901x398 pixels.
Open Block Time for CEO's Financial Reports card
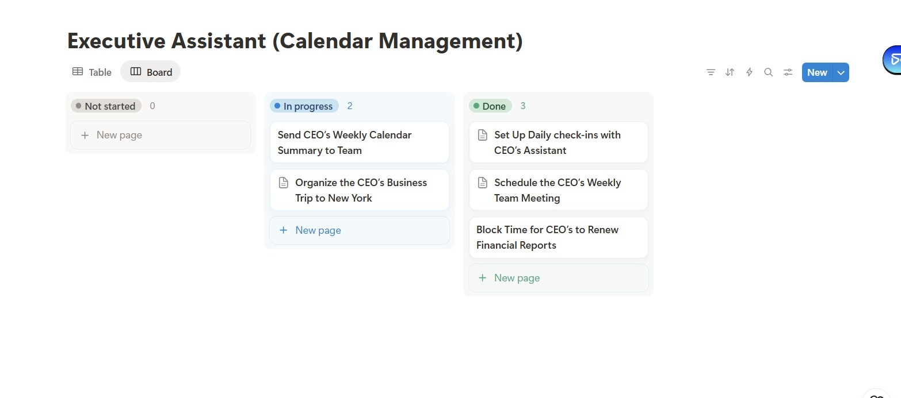pyautogui.click(x=559, y=237)
